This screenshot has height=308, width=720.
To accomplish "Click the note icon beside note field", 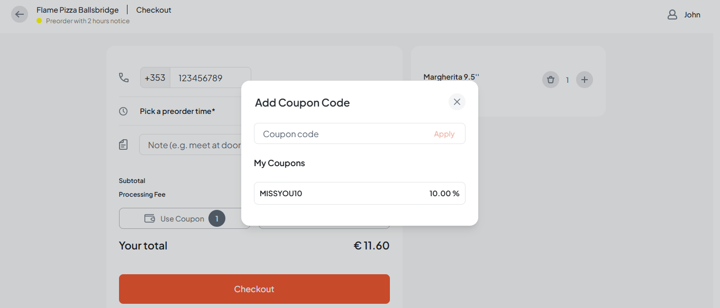I will click(x=123, y=145).
